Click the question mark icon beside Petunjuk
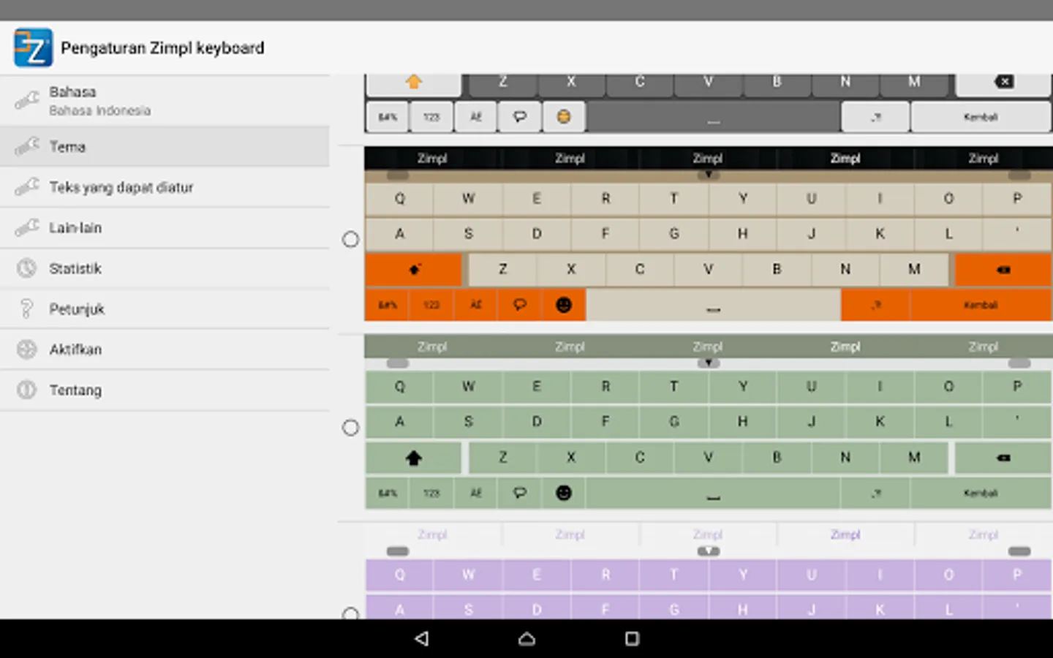Image resolution: width=1053 pixels, height=658 pixels. (27, 309)
